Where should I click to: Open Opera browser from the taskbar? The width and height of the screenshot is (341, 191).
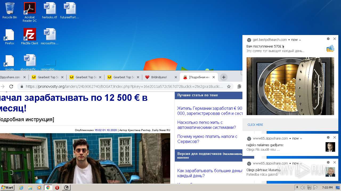coord(57,188)
